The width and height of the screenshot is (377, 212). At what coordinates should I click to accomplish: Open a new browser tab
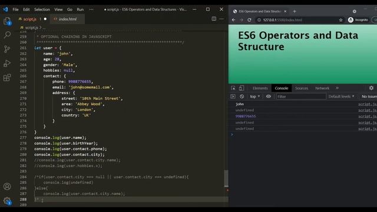tap(295, 11)
